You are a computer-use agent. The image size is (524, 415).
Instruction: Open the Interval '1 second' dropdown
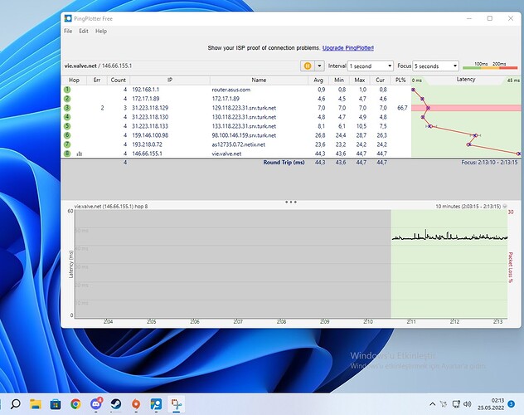click(x=371, y=66)
